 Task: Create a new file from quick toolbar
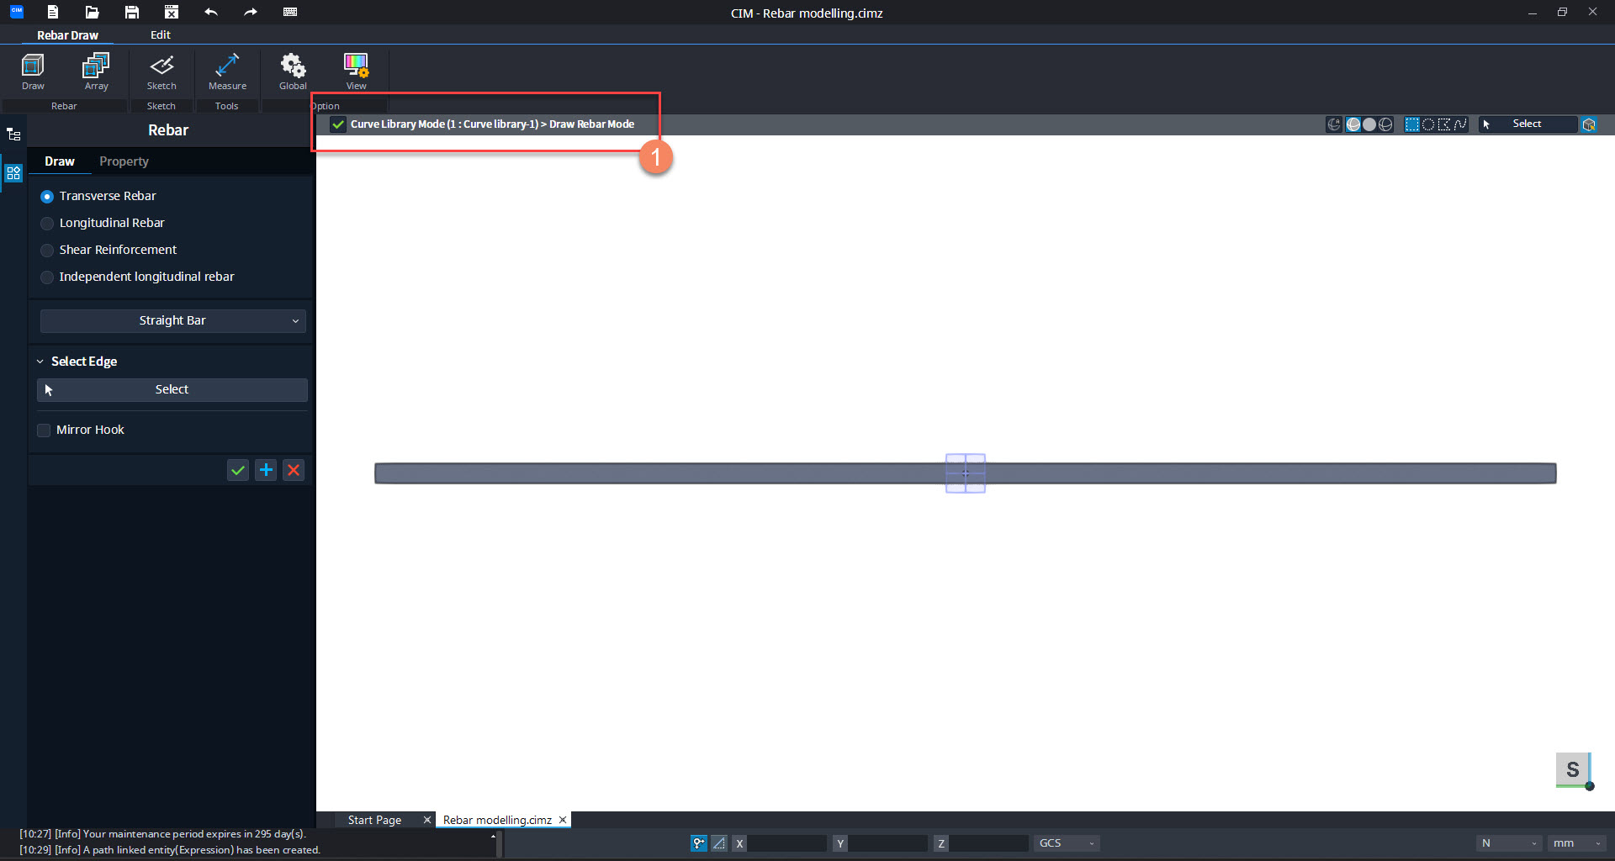53,12
